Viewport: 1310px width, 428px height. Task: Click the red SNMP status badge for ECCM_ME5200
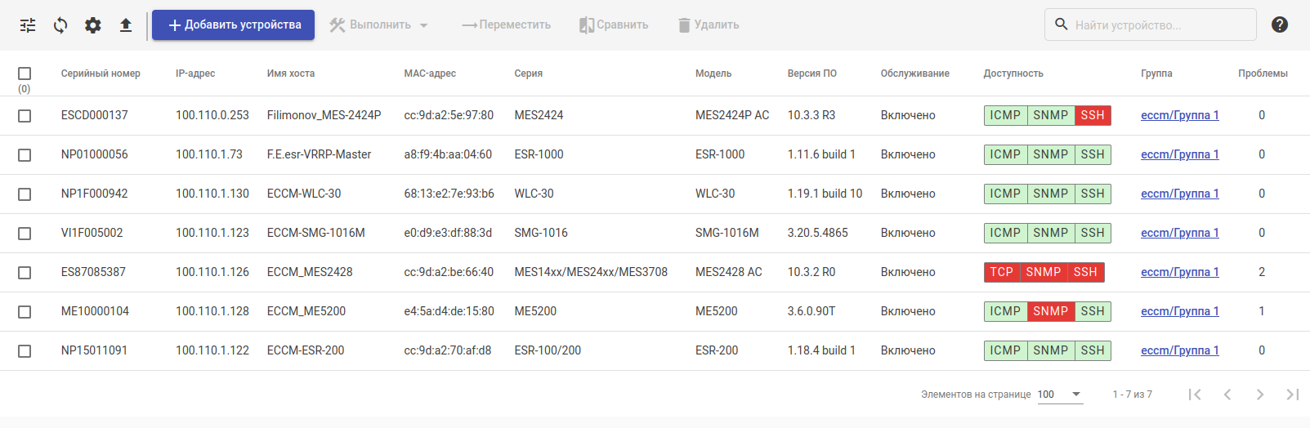1050,311
